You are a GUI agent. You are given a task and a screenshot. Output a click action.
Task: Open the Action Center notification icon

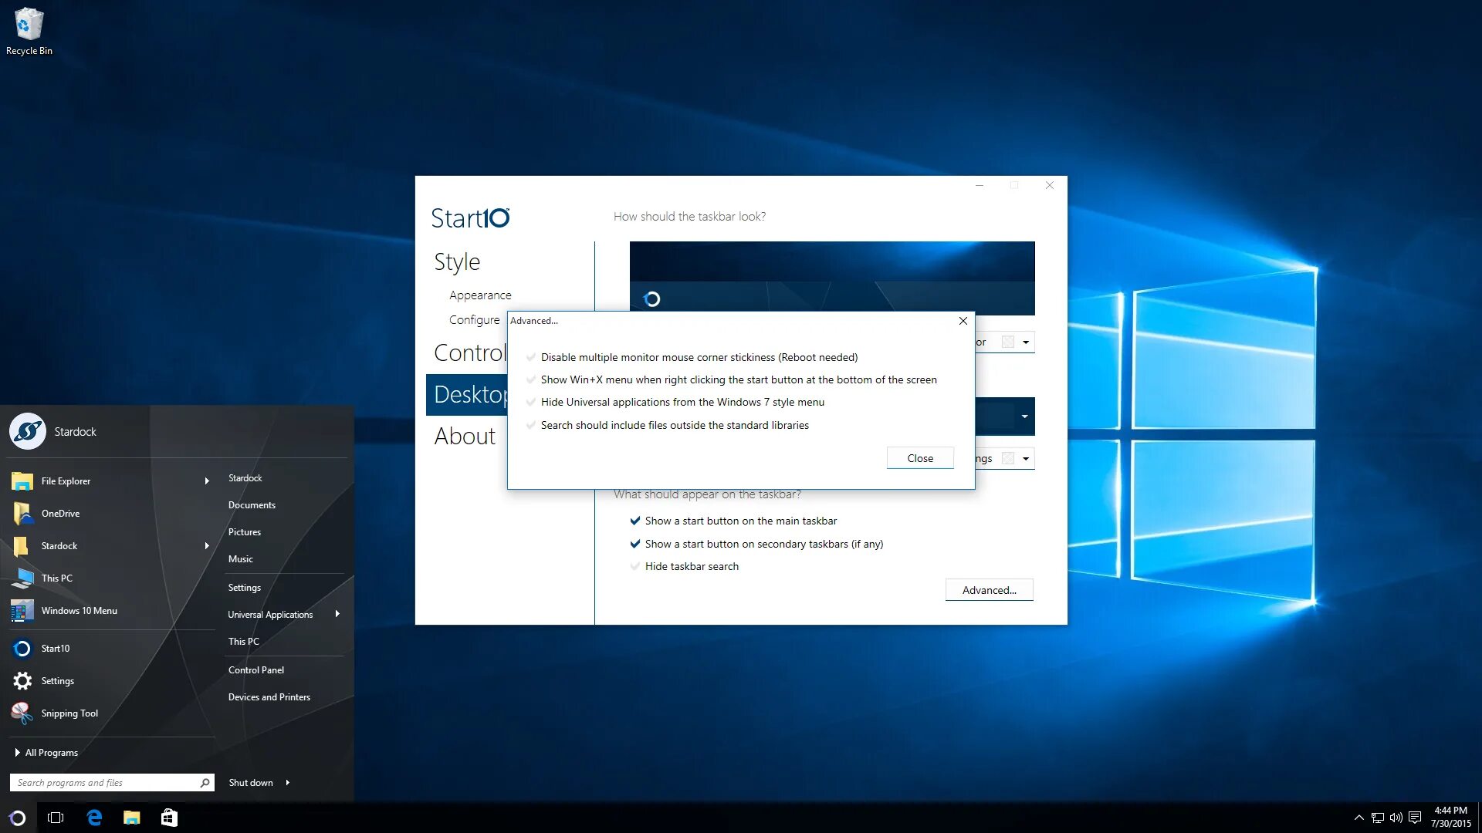[1415, 818]
